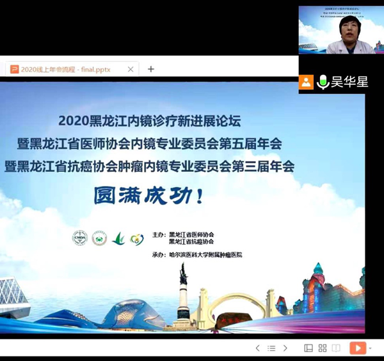Screen dimensions: 384x361
Task: Click the text 哈尔滨医科大学附属肿瘤医院
Action: pos(205,255)
